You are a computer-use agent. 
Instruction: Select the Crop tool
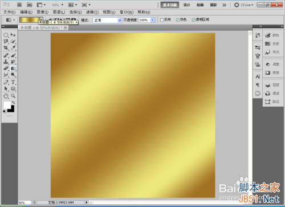pyautogui.click(x=6, y=47)
